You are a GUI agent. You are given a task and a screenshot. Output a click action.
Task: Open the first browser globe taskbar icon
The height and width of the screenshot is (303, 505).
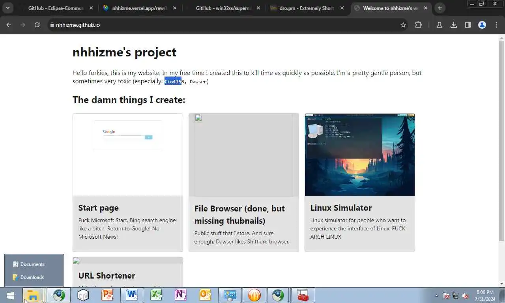59,295
